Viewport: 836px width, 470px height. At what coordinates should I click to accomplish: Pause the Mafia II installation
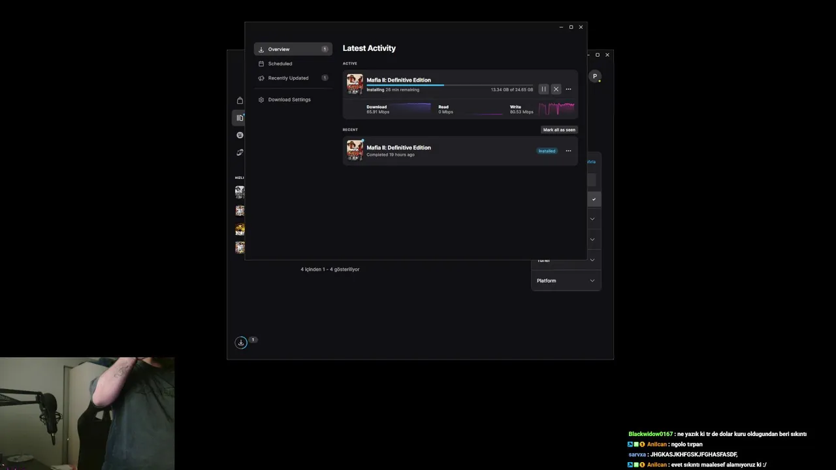543,89
